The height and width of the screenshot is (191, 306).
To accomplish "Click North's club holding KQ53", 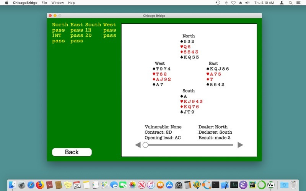I will [x=189, y=57].
